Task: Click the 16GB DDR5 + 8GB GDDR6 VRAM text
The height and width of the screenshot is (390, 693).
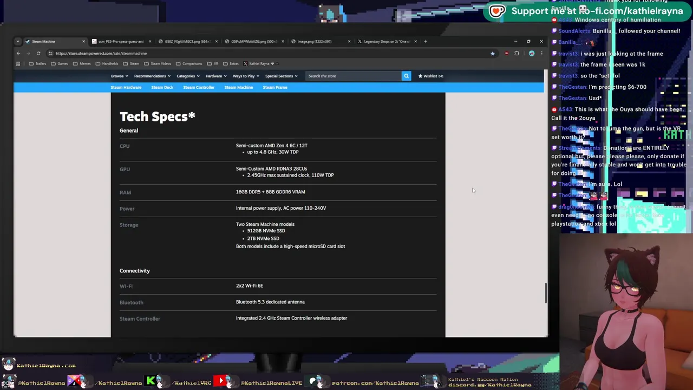Action: click(270, 192)
